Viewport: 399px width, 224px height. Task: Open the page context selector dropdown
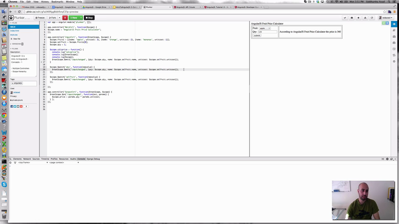tap(64, 163)
